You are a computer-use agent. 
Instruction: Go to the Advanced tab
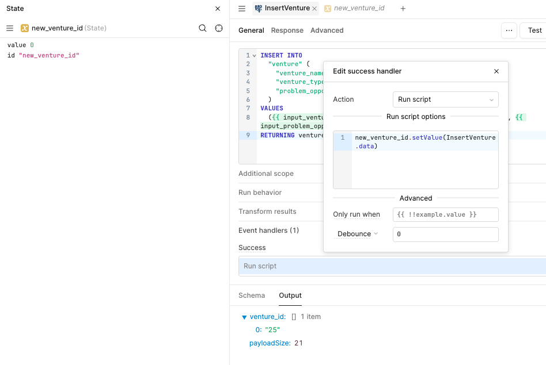327,30
